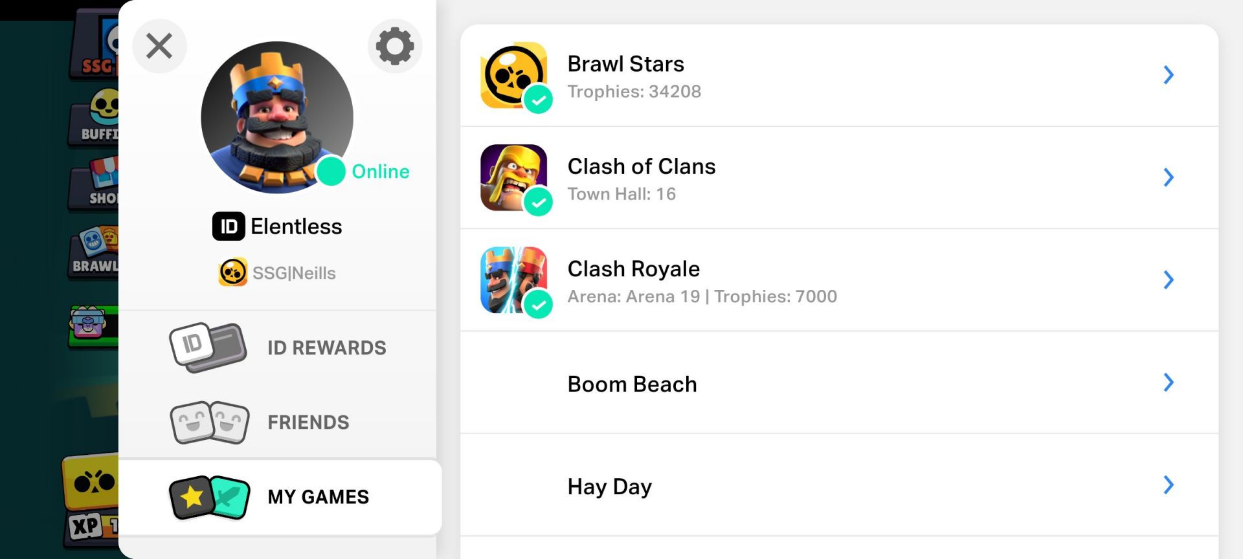The width and height of the screenshot is (1243, 559).
Task: Click the ID Rewards card icon
Action: click(x=208, y=347)
